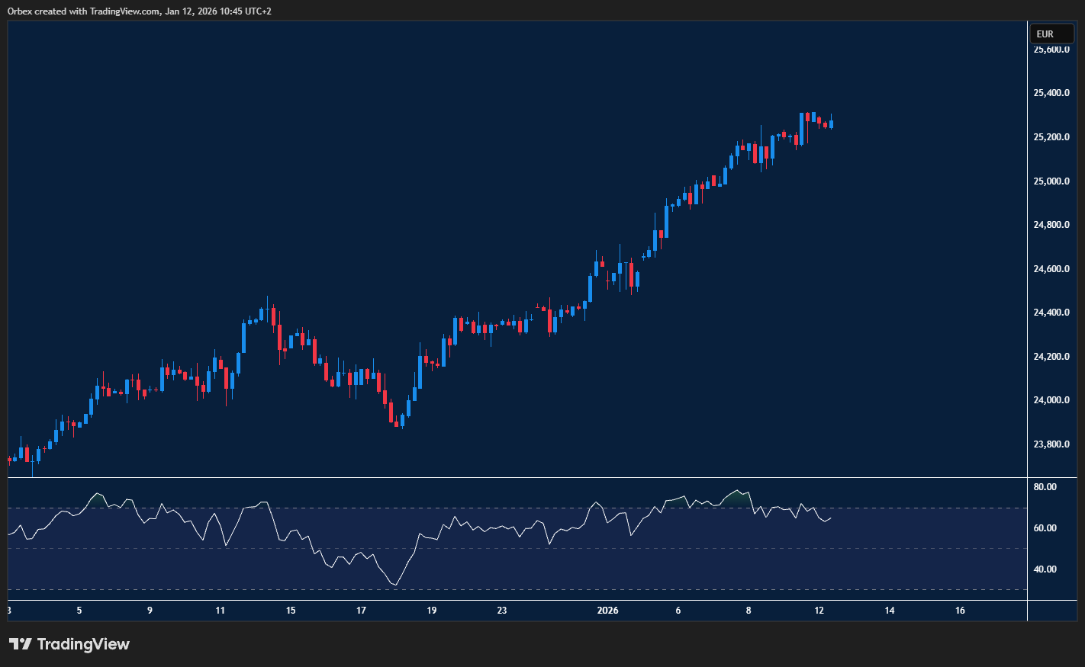The height and width of the screenshot is (667, 1085).
Task: Click date 5 on the time axis
Action: pos(79,611)
